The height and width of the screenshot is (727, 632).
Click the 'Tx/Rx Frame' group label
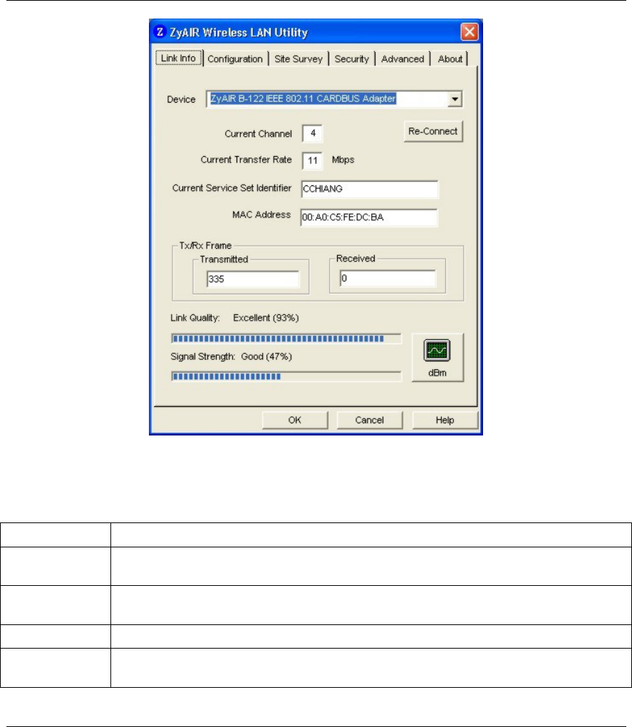tap(205, 246)
